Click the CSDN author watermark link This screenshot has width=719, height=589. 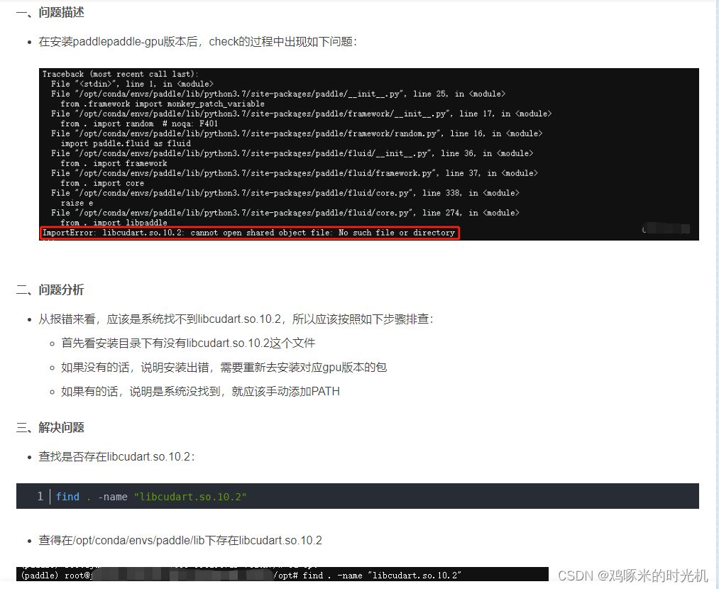pyautogui.click(x=630, y=576)
